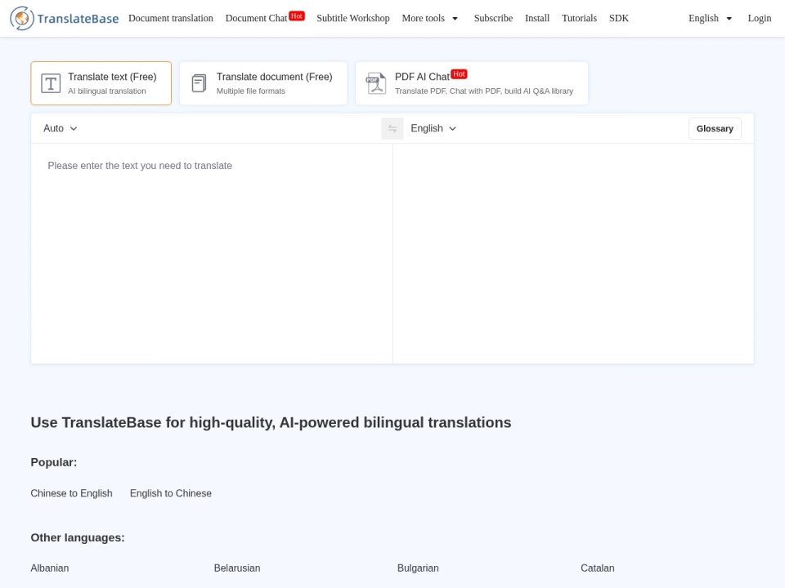Click the Hot badge beside Document Chat
This screenshot has width=785, height=588.
coord(296,16)
